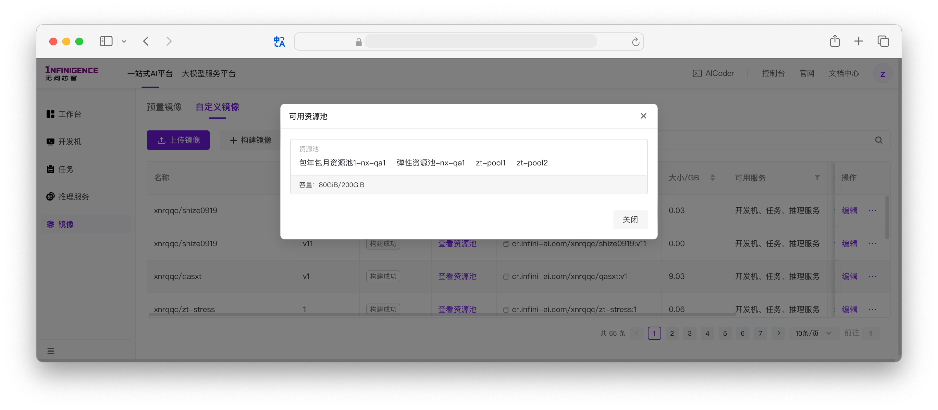Open more actions for shize0919 v11 row

pos(872,243)
